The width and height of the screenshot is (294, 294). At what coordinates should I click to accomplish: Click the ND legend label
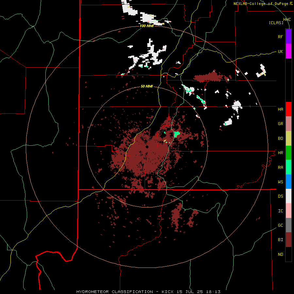(280, 254)
